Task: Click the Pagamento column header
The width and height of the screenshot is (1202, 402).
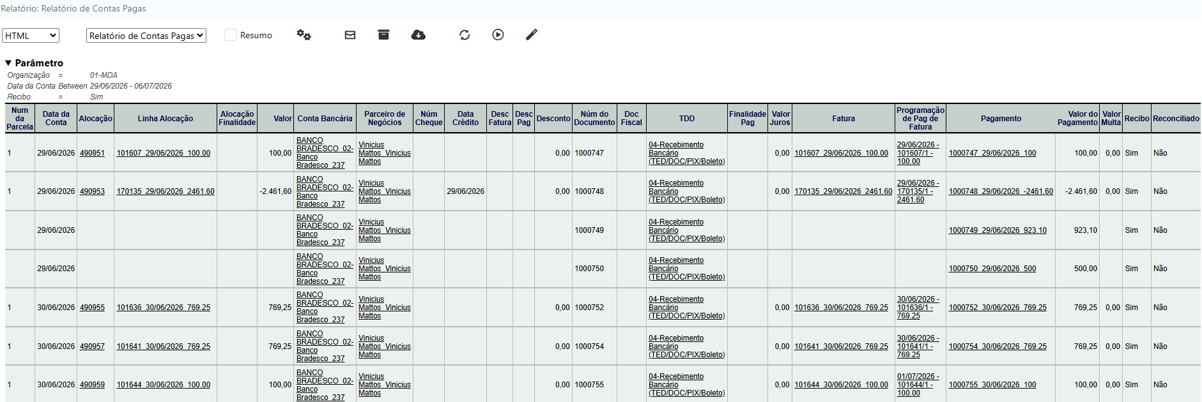Action: point(1001,119)
